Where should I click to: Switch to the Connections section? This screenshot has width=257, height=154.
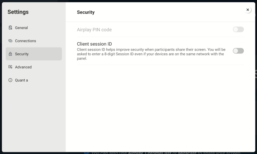25,41
